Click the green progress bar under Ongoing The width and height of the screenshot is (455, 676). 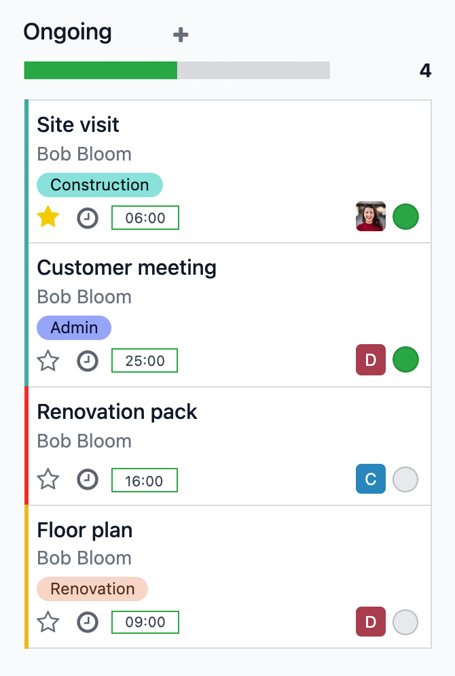pyautogui.click(x=101, y=71)
